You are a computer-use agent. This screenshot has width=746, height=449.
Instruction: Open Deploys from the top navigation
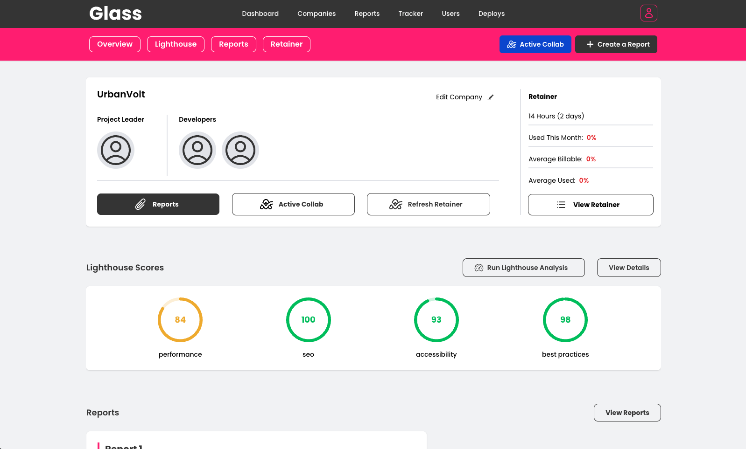[491, 14]
